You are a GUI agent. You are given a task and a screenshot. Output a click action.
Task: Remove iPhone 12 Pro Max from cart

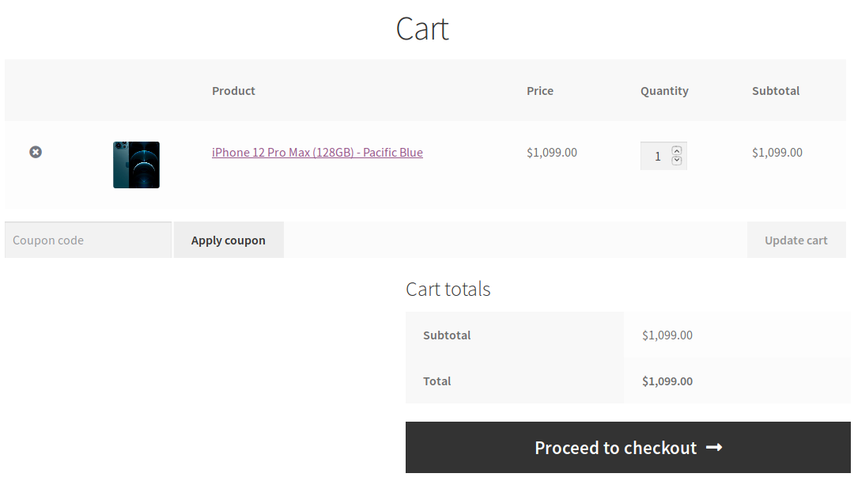click(x=36, y=152)
